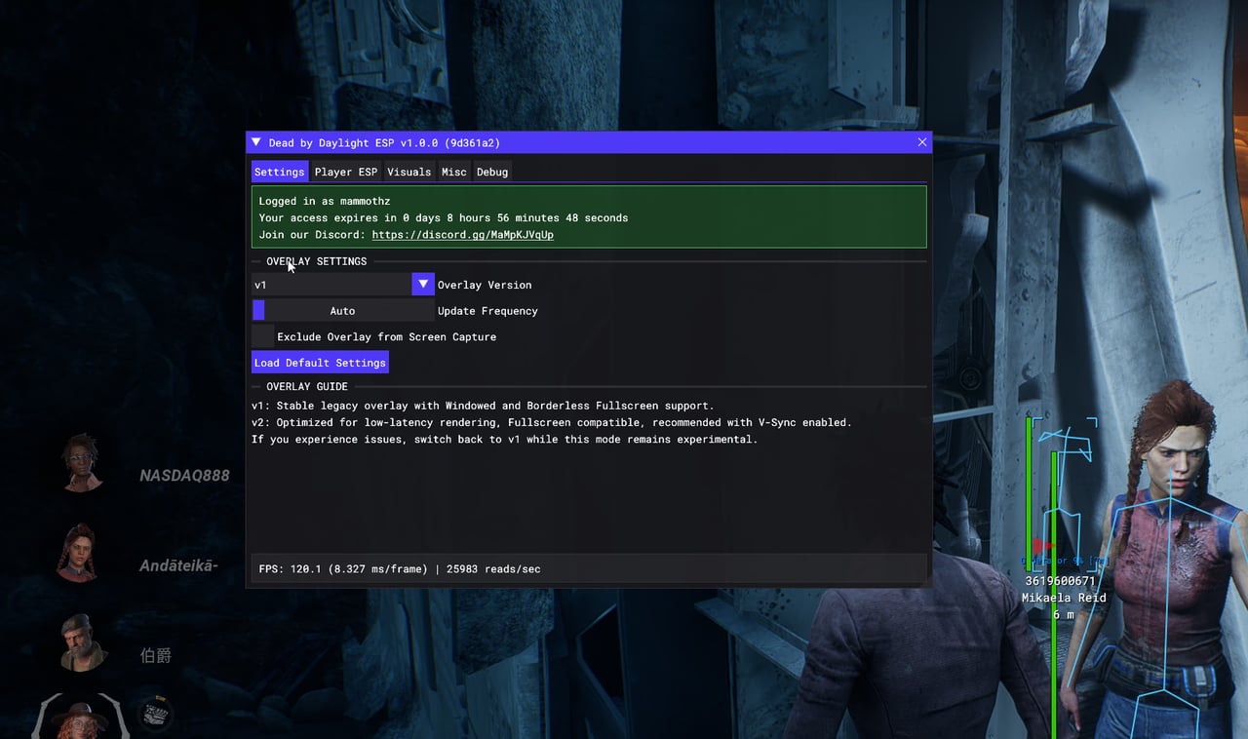Click the NASDAQ888 player name

pos(184,476)
